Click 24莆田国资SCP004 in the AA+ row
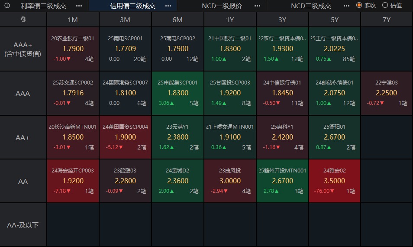 pyautogui.click(x=125, y=127)
